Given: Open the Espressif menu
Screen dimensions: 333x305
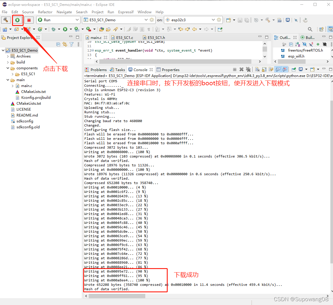Looking at the screenshot, I should click(126, 12).
